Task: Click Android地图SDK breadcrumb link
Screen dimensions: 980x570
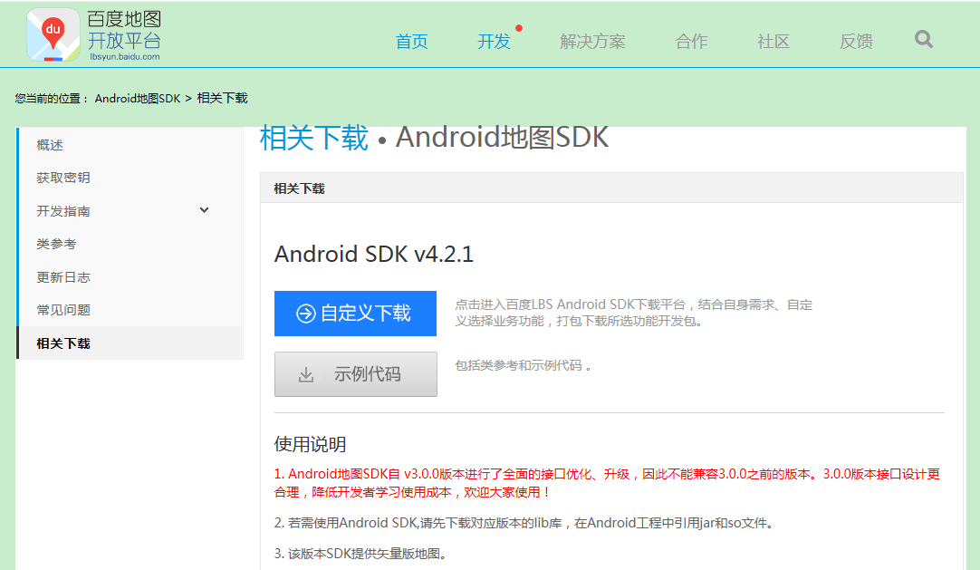Action: pos(138,98)
